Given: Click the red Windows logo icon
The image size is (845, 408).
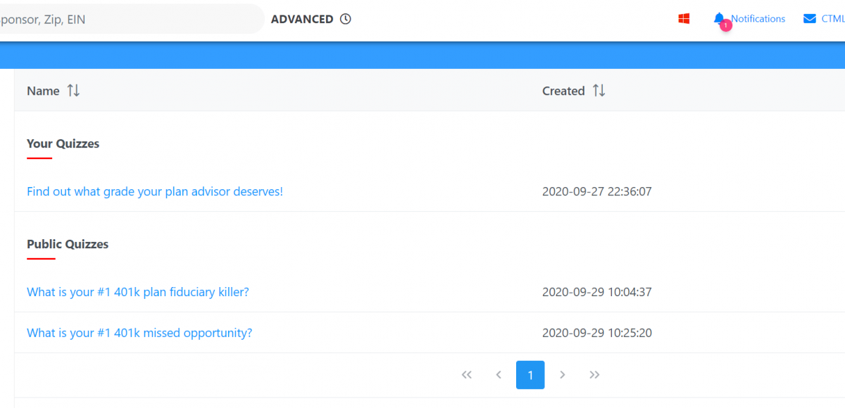Looking at the screenshot, I should 684,19.
